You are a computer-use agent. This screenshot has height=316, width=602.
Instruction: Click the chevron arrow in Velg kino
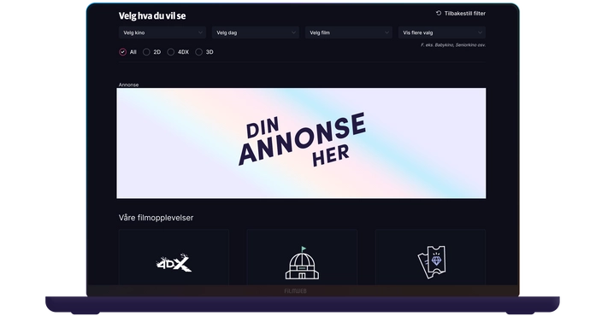(200, 32)
